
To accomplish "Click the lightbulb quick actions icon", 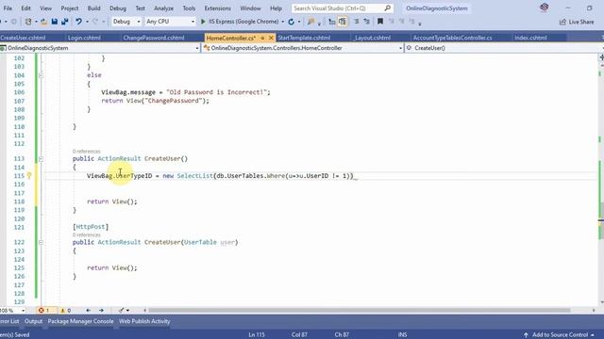I will coord(29,176).
